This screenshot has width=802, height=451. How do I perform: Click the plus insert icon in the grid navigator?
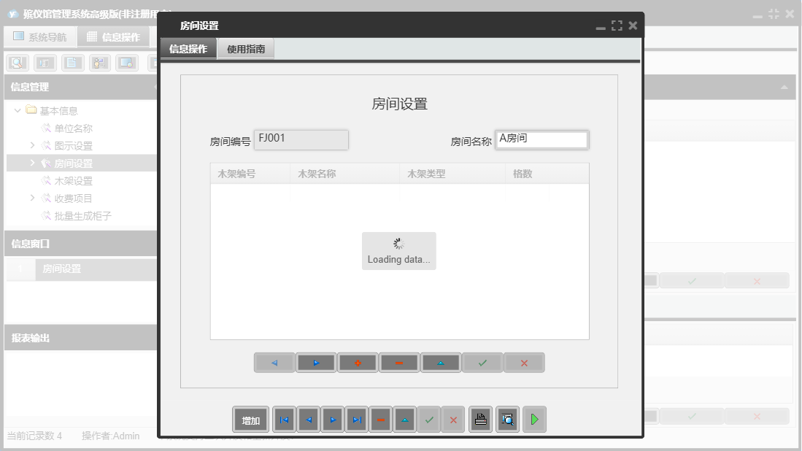[x=358, y=363]
